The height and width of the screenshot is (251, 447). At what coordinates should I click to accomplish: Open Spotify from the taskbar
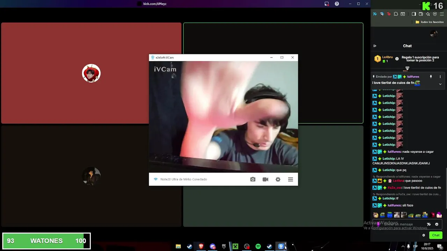pyautogui.click(x=258, y=246)
